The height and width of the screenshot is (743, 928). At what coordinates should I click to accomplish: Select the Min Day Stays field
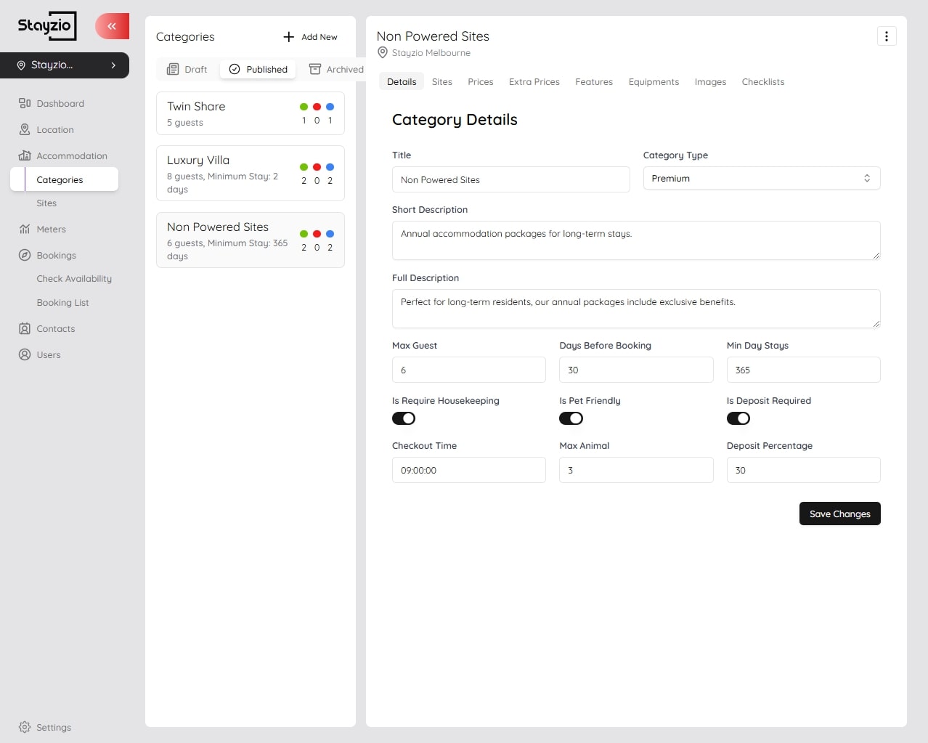(x=804, y=370)
